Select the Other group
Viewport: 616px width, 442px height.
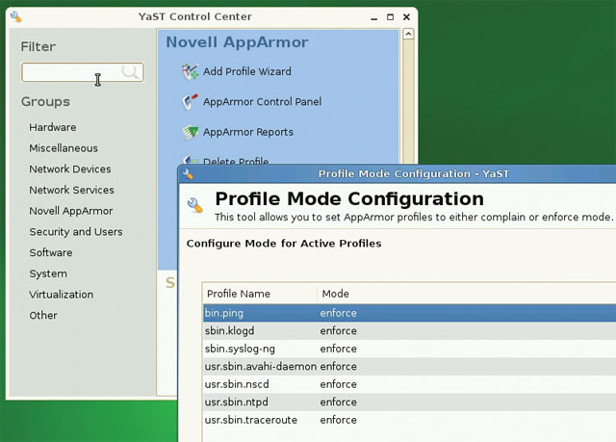pyautogui.click(x=43, y=316)
